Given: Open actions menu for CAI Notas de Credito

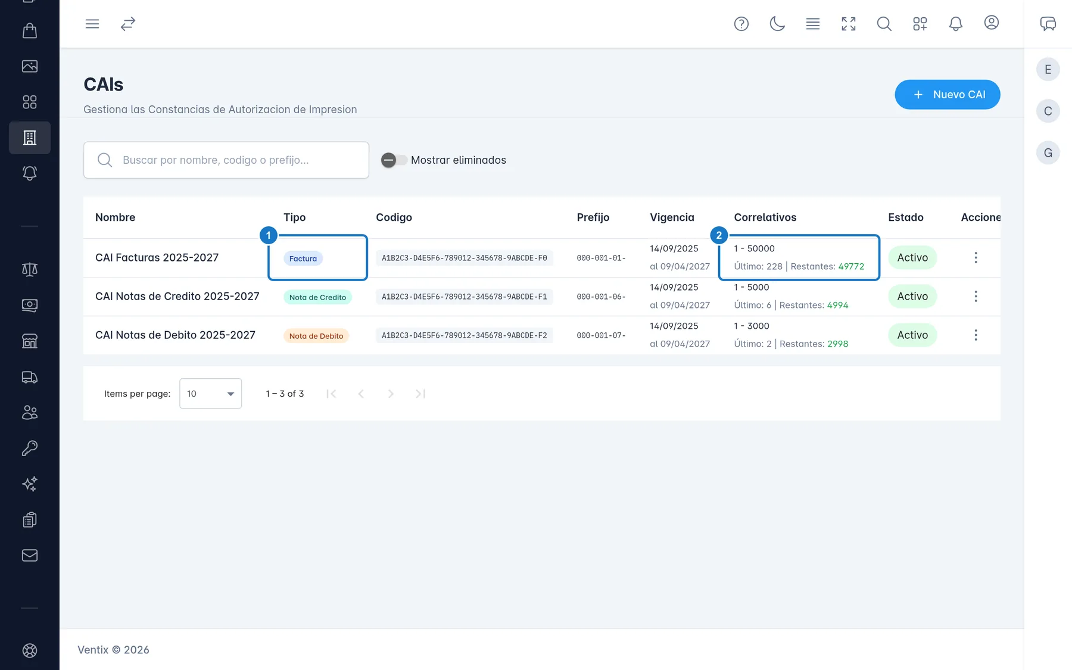Looking at the screenshot, I should [x=976, y=297].
